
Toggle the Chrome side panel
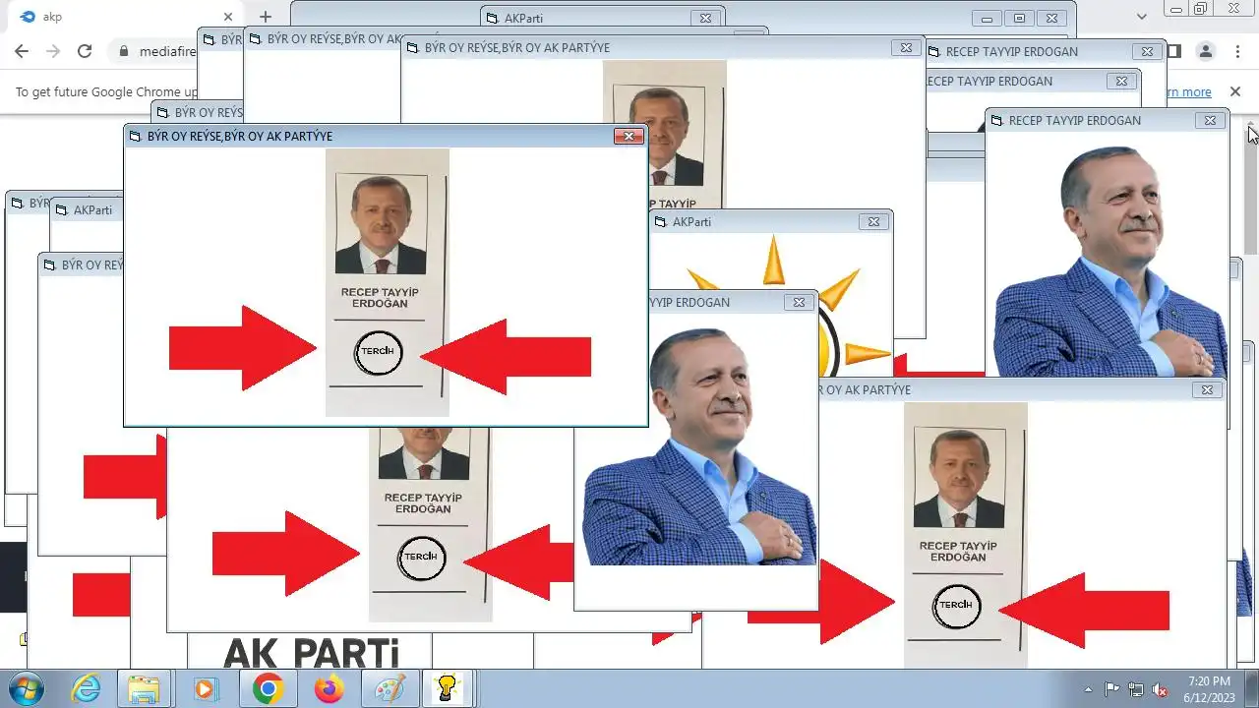tap(1174, 51)
